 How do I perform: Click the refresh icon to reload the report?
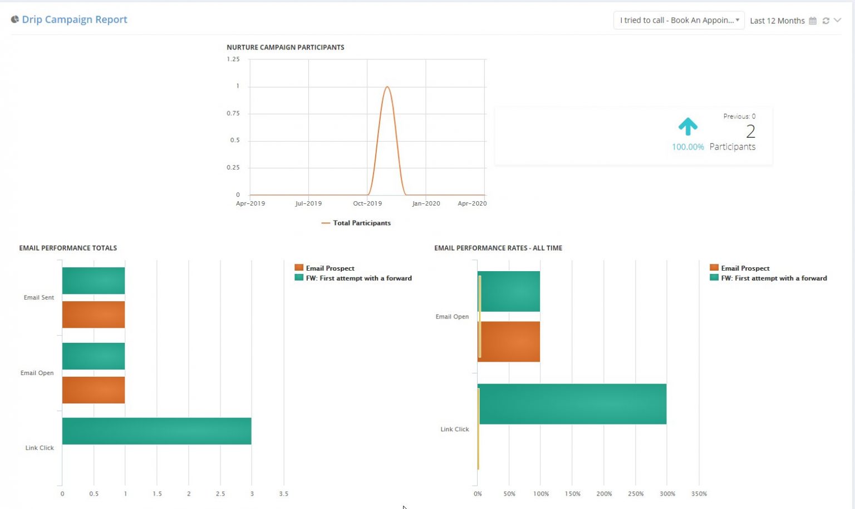[825, 21]
